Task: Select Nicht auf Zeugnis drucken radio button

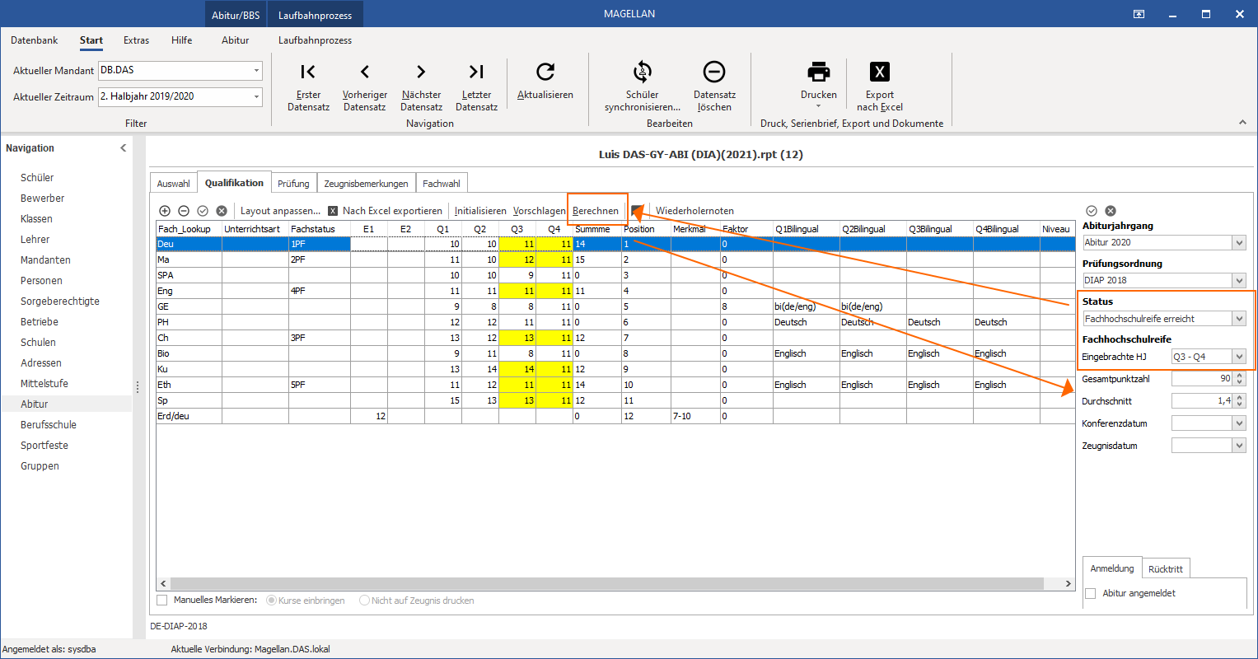Action: (364, 601)
